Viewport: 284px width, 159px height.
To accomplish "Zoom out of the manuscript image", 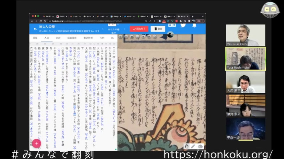I will 126,37.
